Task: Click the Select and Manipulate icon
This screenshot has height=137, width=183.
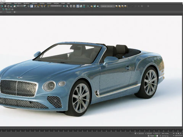Action: (x=28, y=6)
